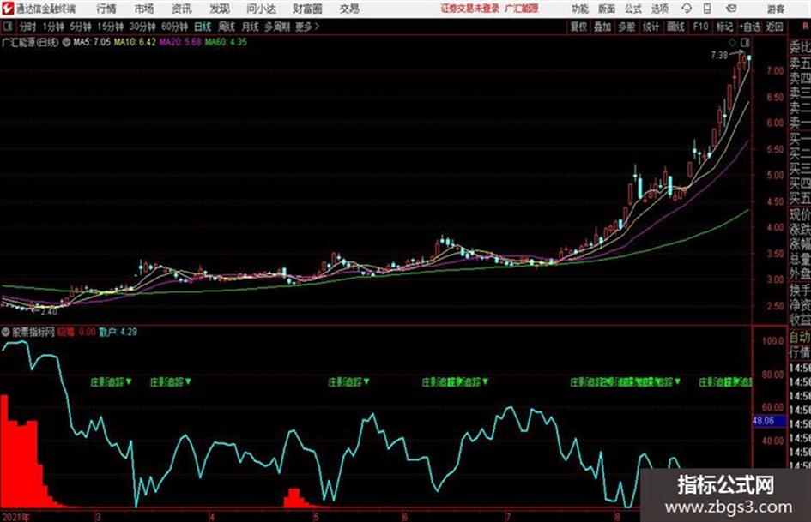Expand the 更多 periods list

click(307, 27)
